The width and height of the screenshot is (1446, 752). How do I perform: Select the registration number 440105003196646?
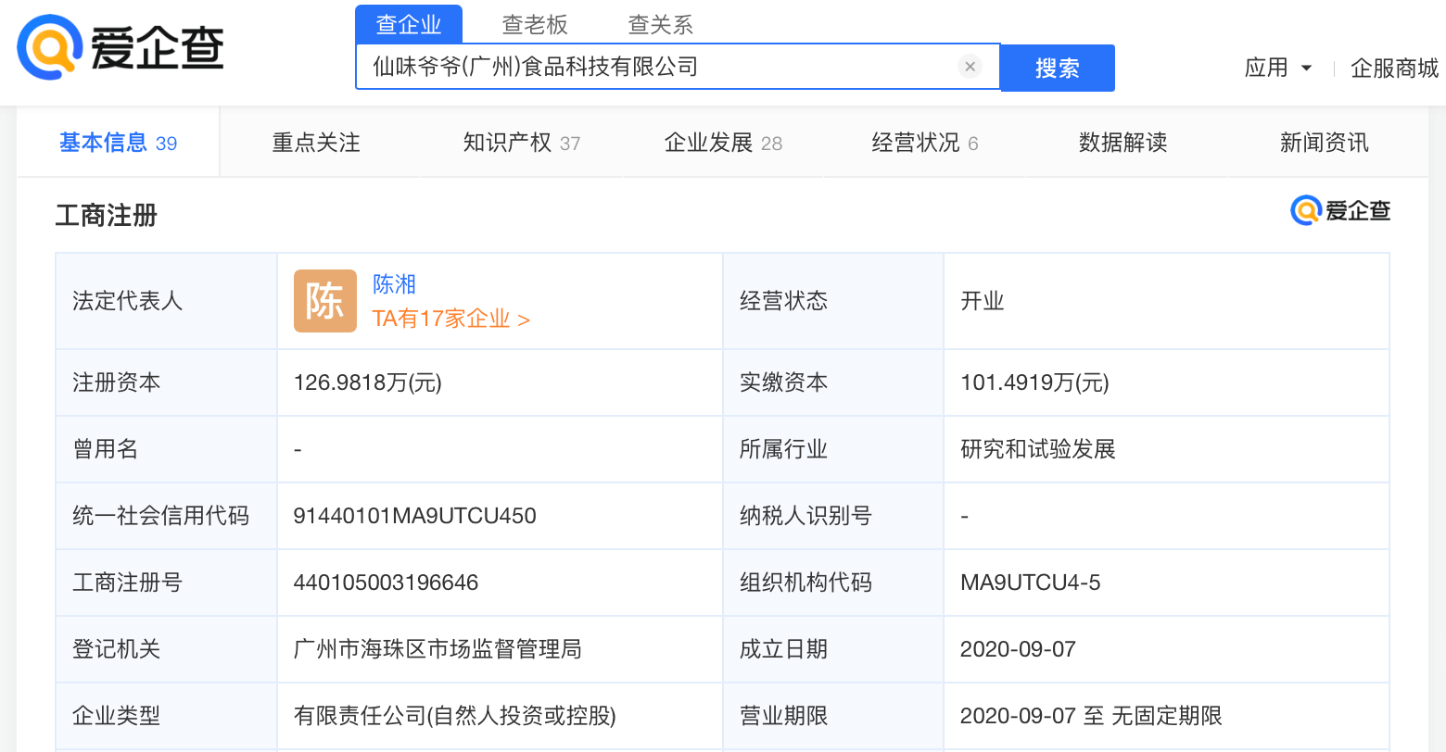(x=386, y=583)
